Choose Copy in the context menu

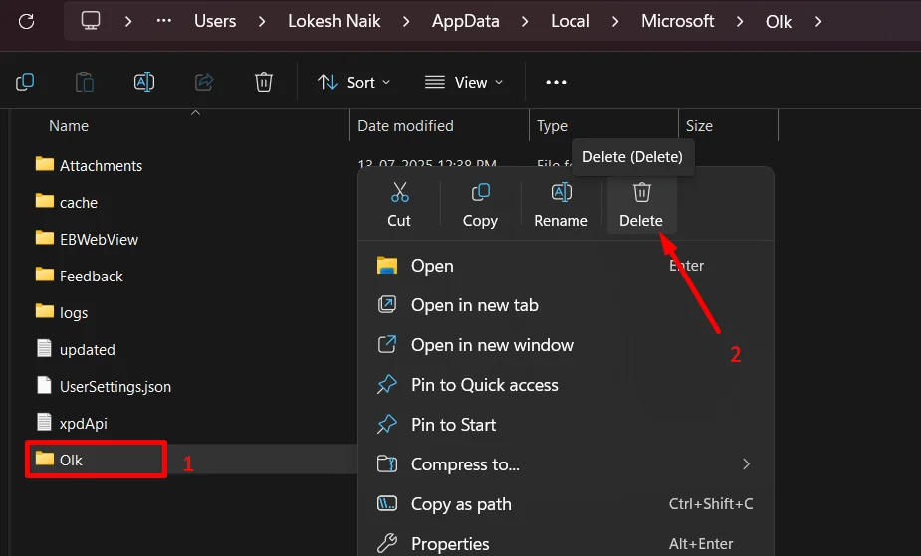point(480,205)
